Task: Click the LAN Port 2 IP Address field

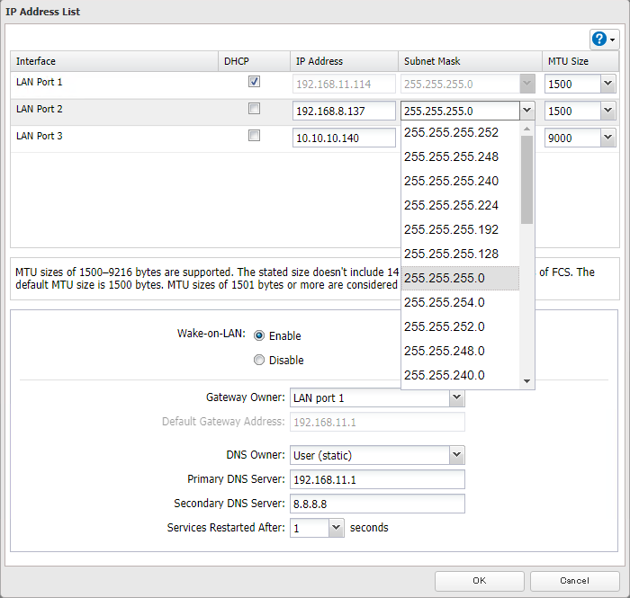Action: 345,111
